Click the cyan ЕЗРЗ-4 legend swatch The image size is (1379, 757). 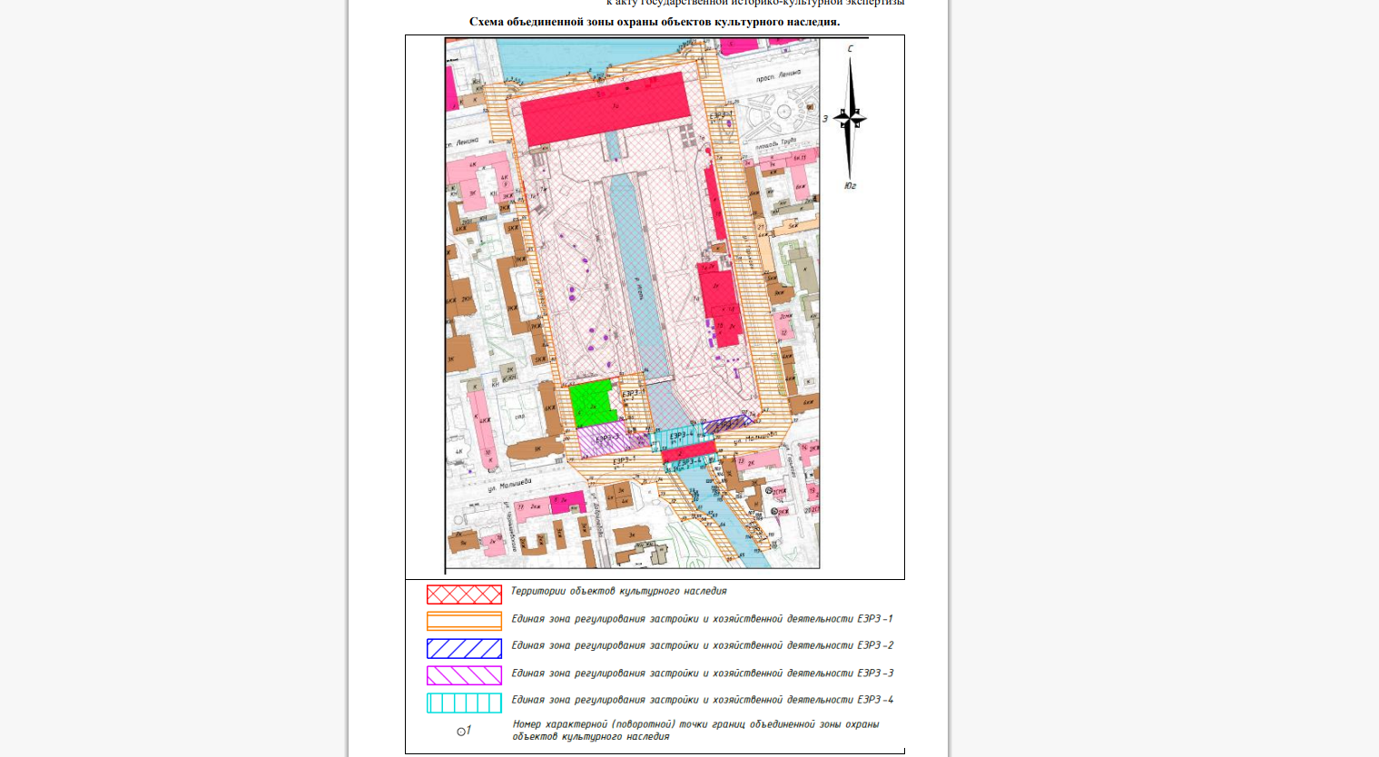pos(464,703)
